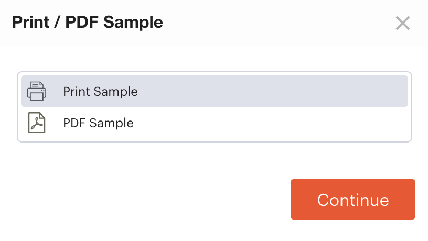Click empty space in PDF Sample row
The width and height of the screenshot is (428, 241).
click(x=273, y=123)
